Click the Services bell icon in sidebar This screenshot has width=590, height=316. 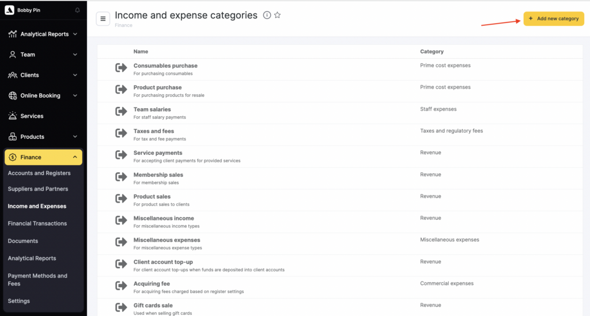point(13,116)
